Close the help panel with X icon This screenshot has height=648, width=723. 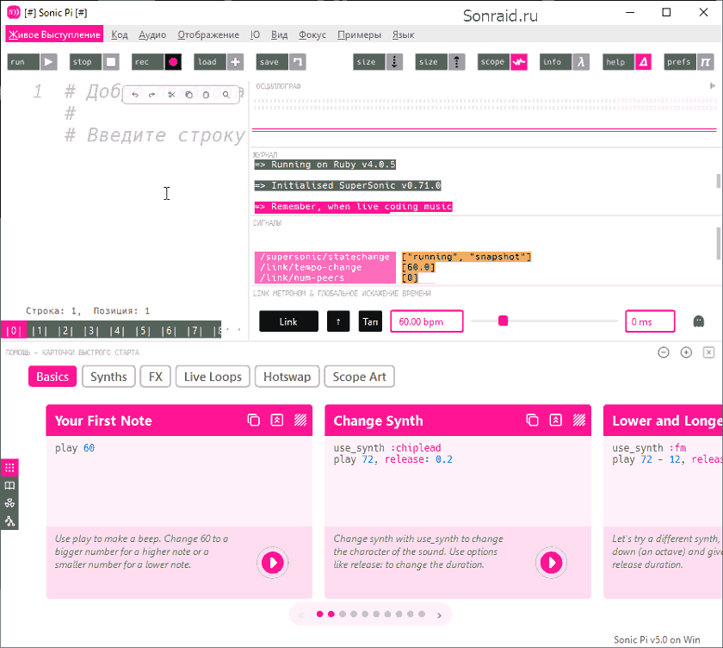[708, 352]
